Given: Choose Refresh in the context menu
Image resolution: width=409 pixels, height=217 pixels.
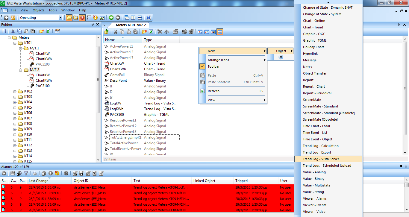Looking at the screenshot, I should [x=233, y=91].
